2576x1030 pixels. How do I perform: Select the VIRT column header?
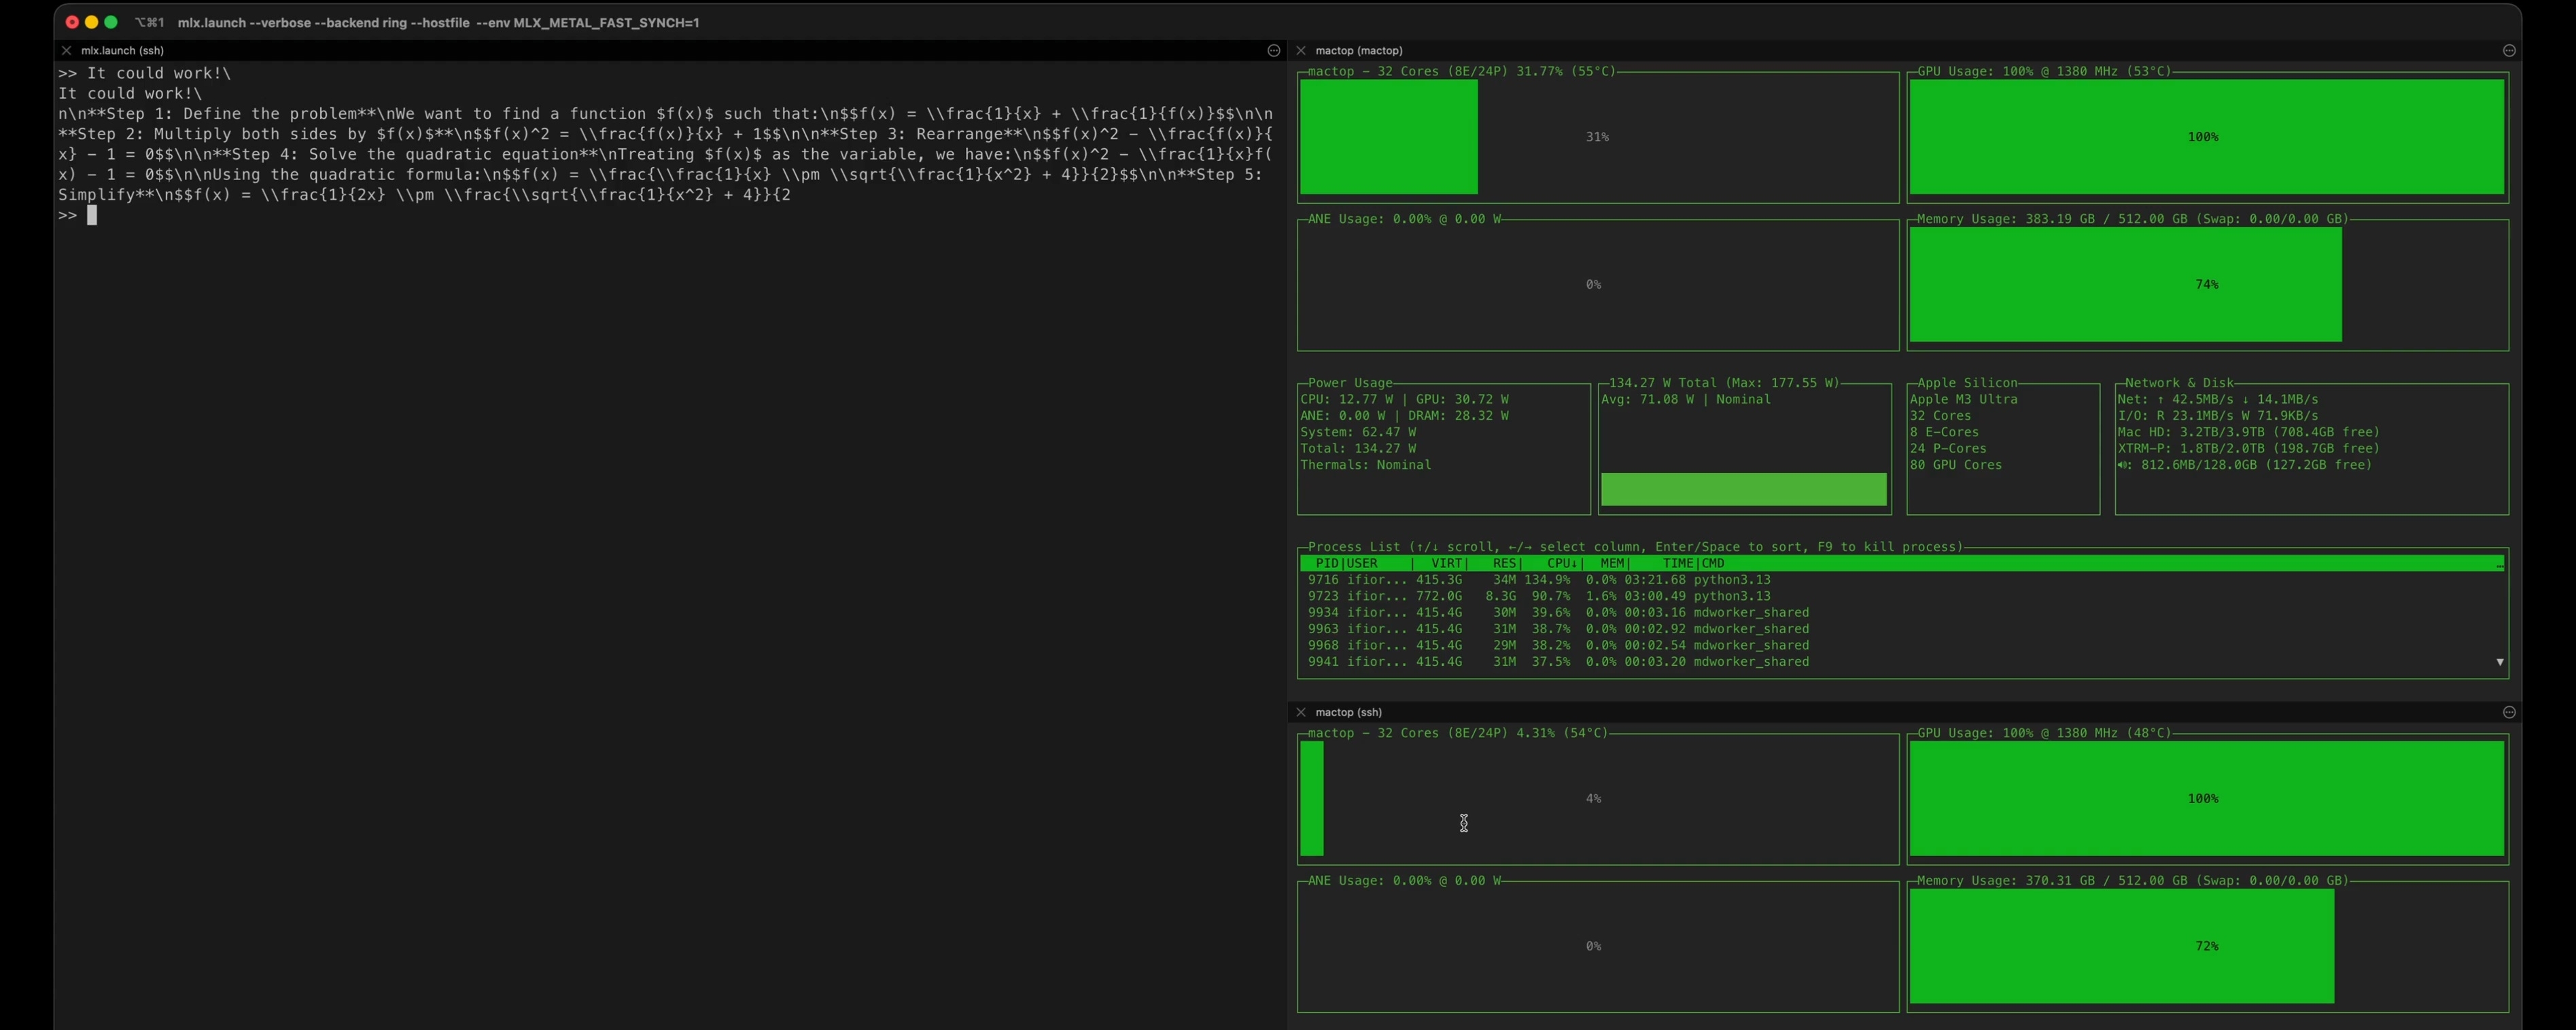[1447, 563]
